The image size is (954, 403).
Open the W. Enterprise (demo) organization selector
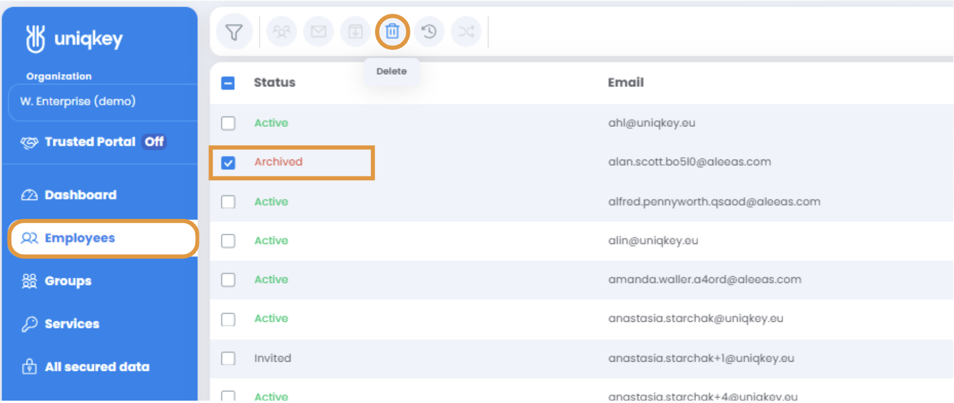click(x=103, y=102)
